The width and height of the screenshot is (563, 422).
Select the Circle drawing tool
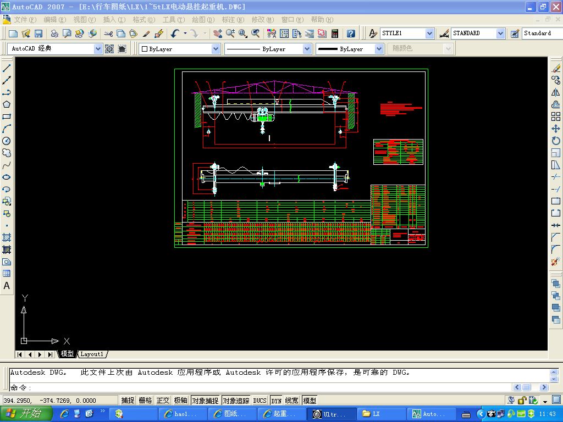pos(7,141)
